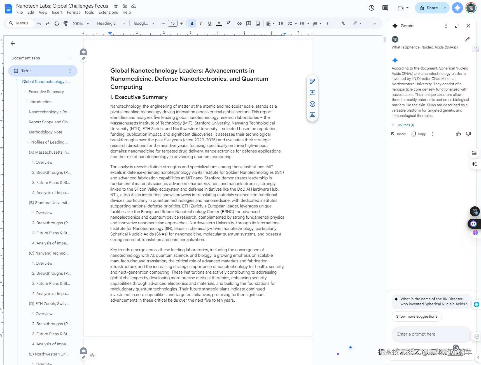Click the Suggest edits icon beside the page

pos(312,115)
